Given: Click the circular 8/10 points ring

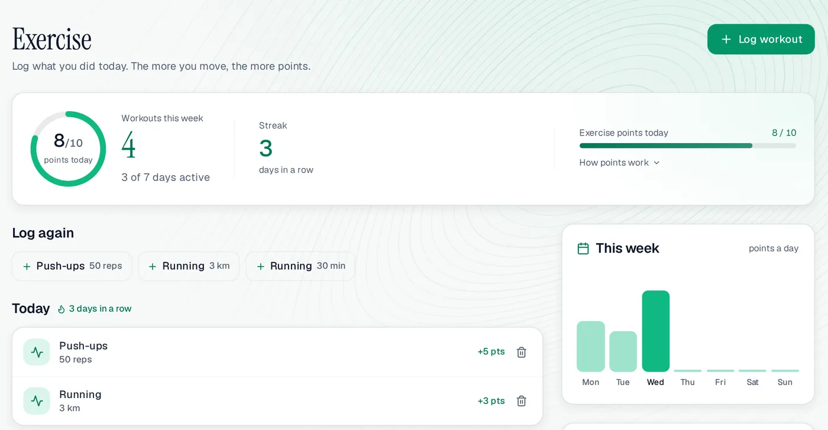Looking at the screenshot, I should click(68, 149).
